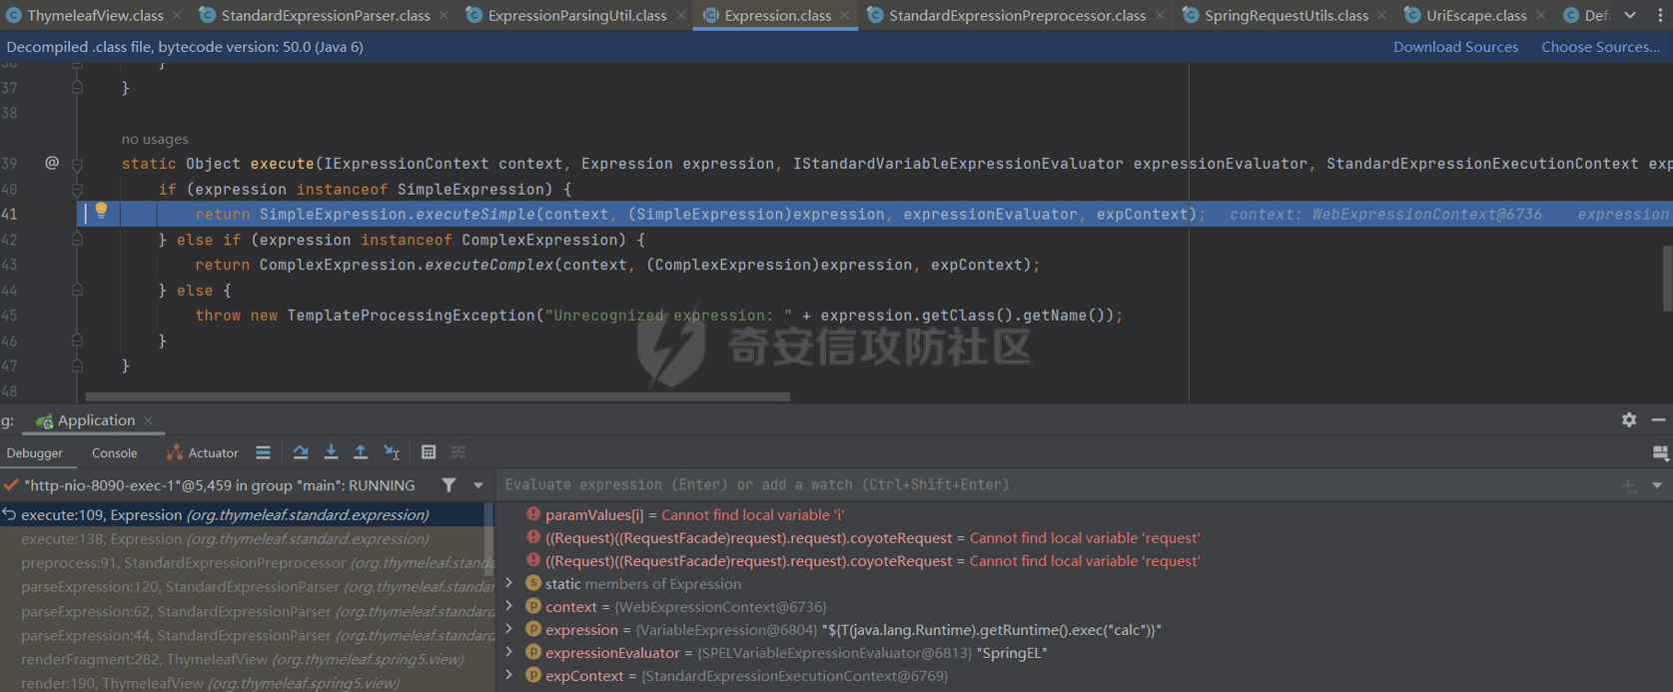The image size is (1673, 692).
Task: Click the debugger layout settings icon
Action: tap(1660, 453)
